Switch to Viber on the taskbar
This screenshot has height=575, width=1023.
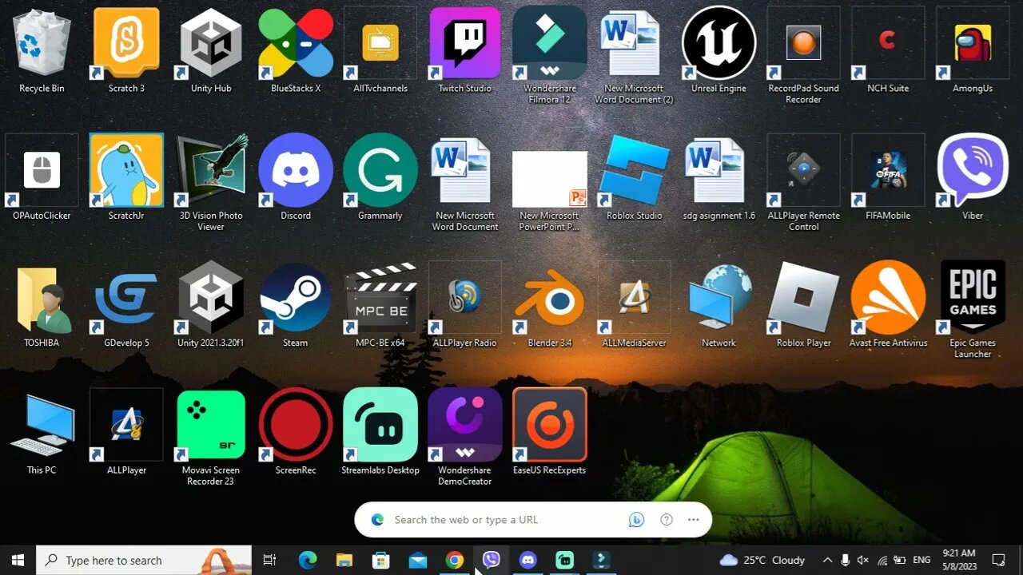492,561
